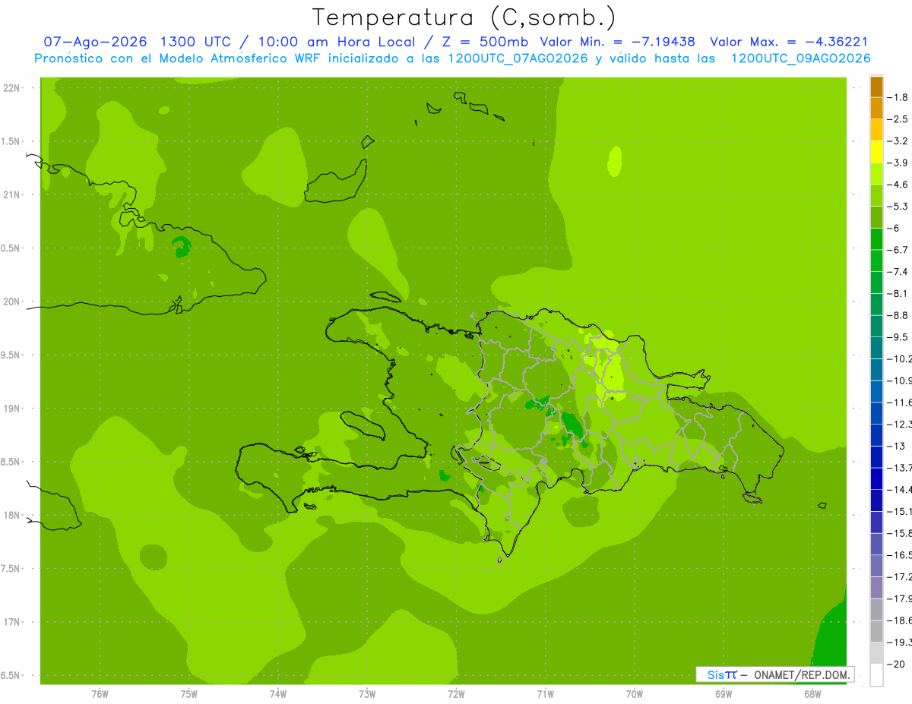Screen dimensions: 912x704
Task: Pick the green swatch between -5.3 and -6
Action: pos(876,217)
